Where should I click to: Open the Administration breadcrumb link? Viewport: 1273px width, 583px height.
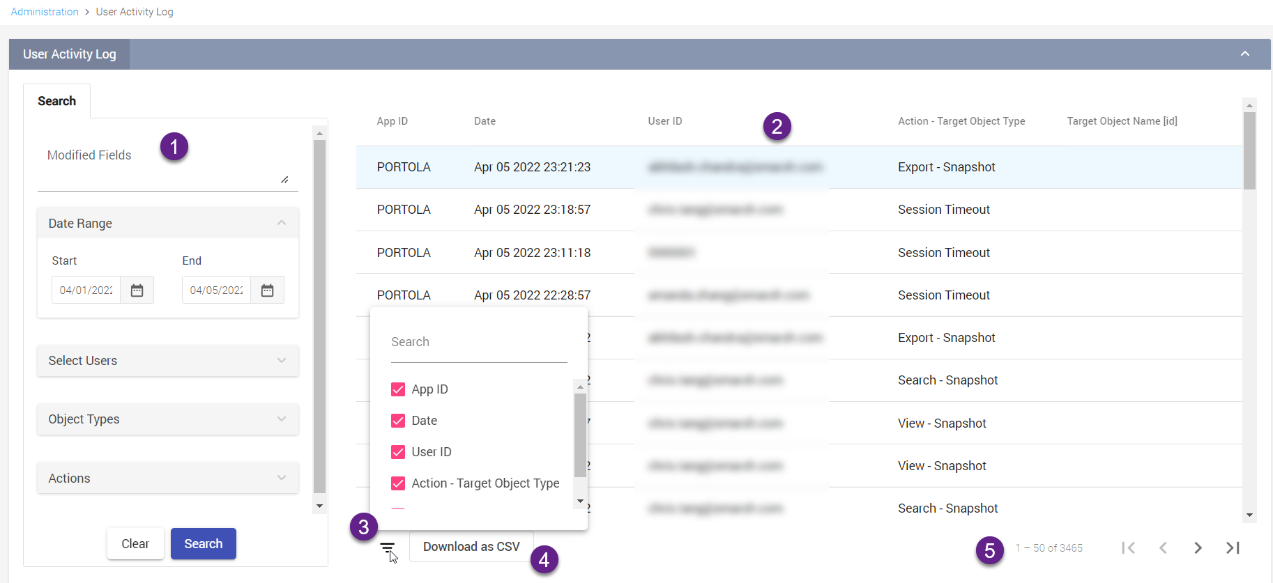[x=45, y=12]
